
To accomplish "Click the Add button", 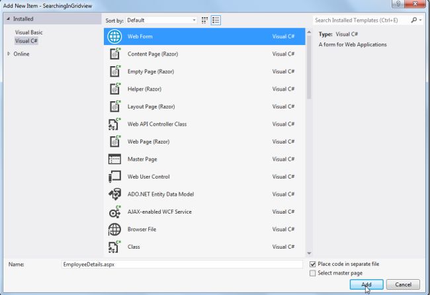I will coord(366,284).
